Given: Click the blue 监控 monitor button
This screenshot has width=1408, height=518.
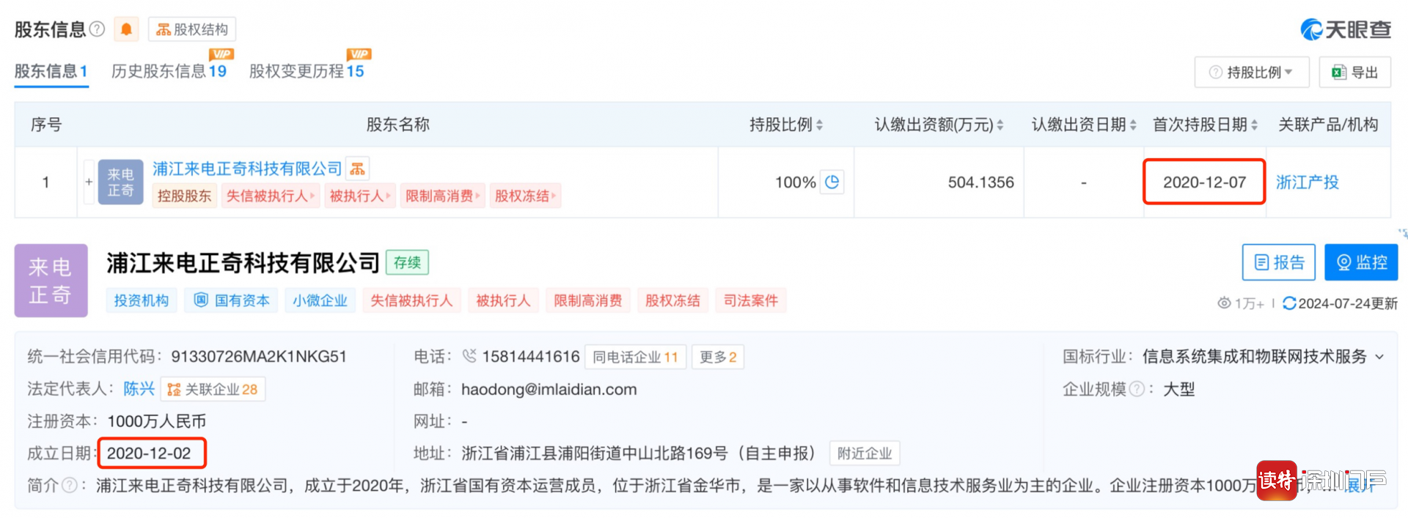Looking at the screenshot, I should click(x=1361, y=262).
